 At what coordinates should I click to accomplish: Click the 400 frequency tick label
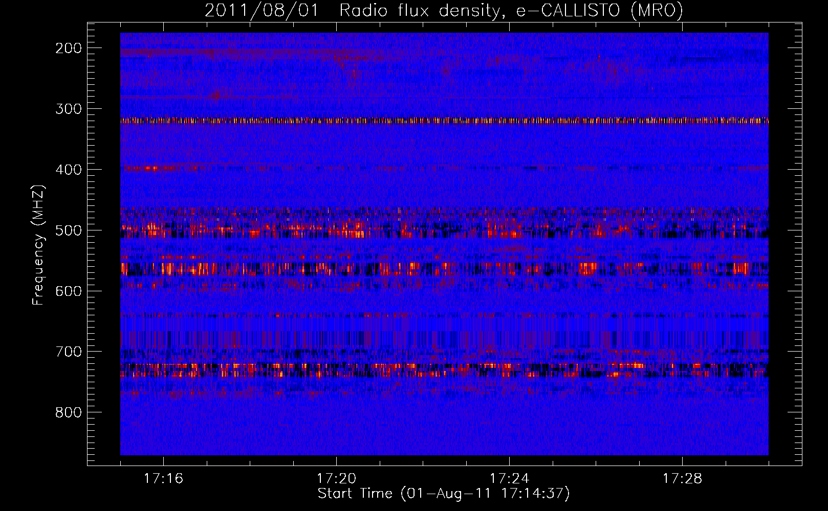coord(68,170)
